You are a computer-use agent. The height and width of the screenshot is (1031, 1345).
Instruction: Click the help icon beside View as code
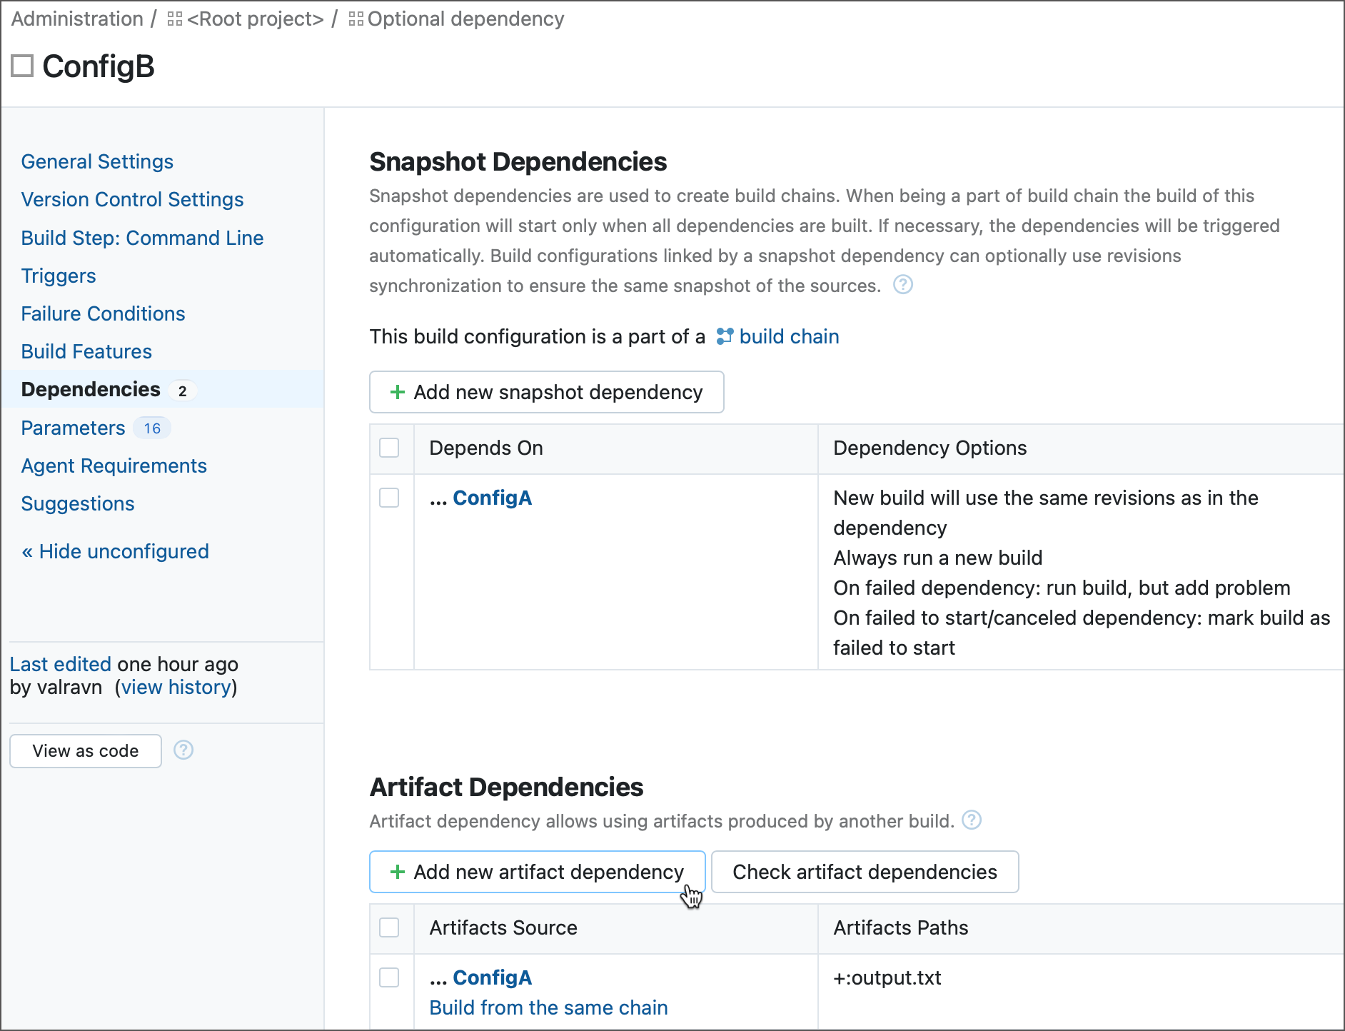pyautogui.click(x=183, y=750)
